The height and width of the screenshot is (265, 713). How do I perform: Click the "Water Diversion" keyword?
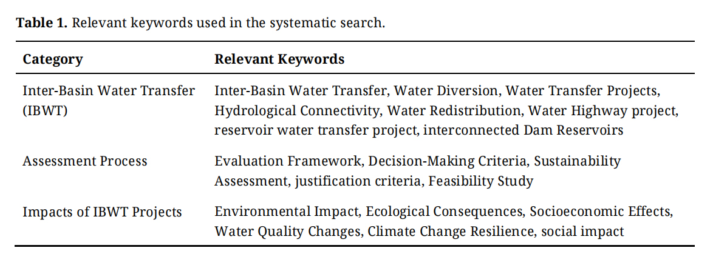click(x=445, y=91)
